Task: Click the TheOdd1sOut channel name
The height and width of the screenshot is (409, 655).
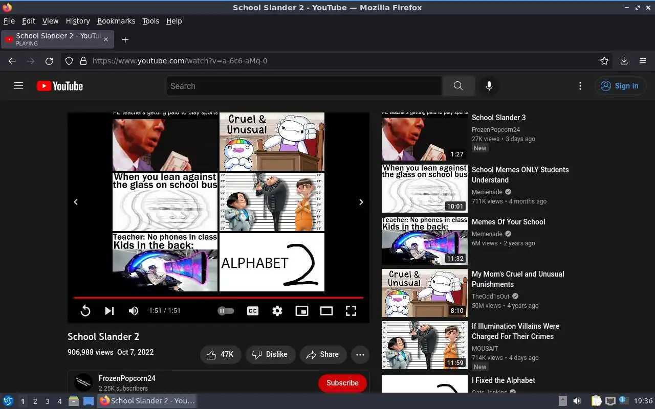Action: point(491,296)
